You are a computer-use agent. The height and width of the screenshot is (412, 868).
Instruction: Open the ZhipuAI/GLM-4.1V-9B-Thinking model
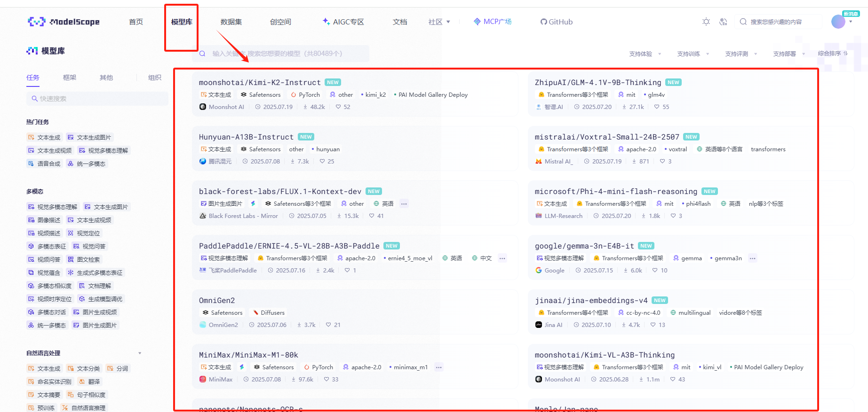[x=598, y=82]
